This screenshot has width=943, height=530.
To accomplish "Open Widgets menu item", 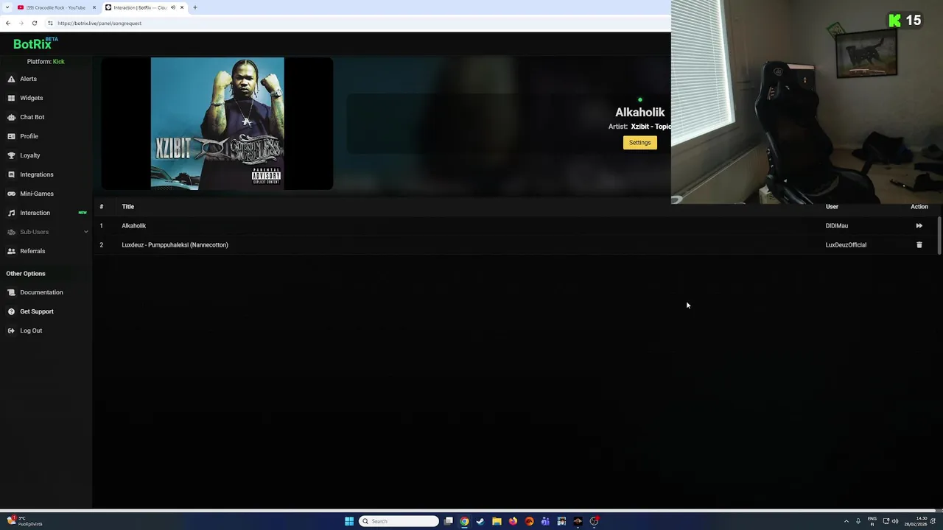I will coord(31,98).
